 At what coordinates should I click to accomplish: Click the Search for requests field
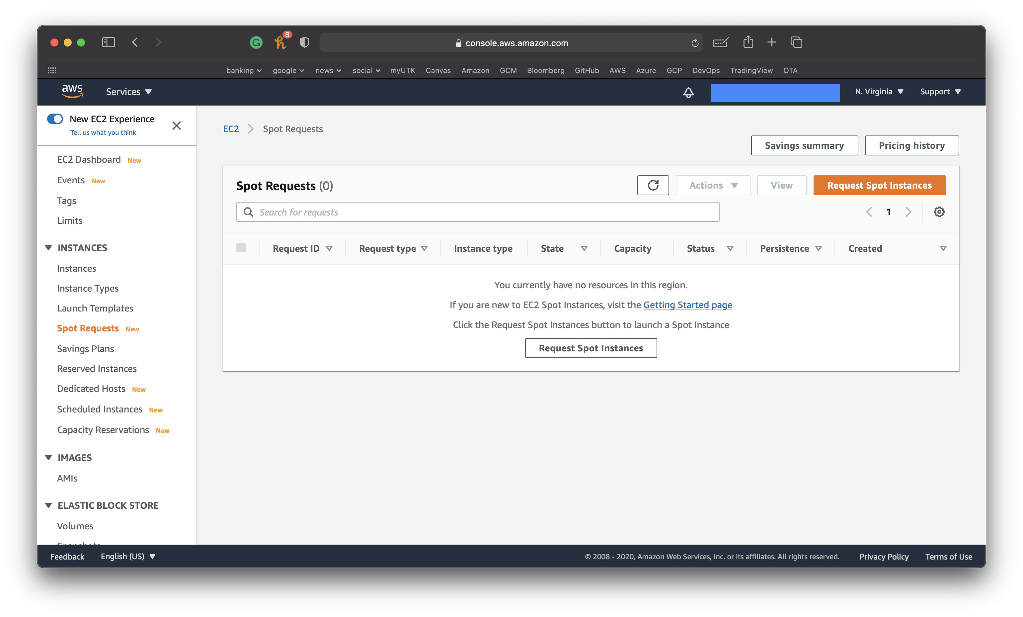pyautogui.click(x=477, y=212)
